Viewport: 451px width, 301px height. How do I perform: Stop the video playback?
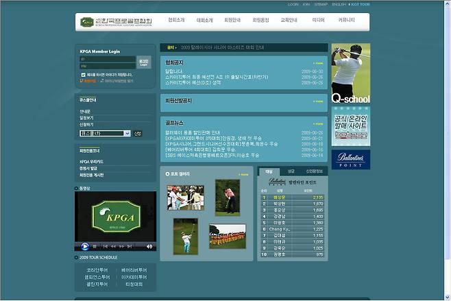(x=96, y=246)
